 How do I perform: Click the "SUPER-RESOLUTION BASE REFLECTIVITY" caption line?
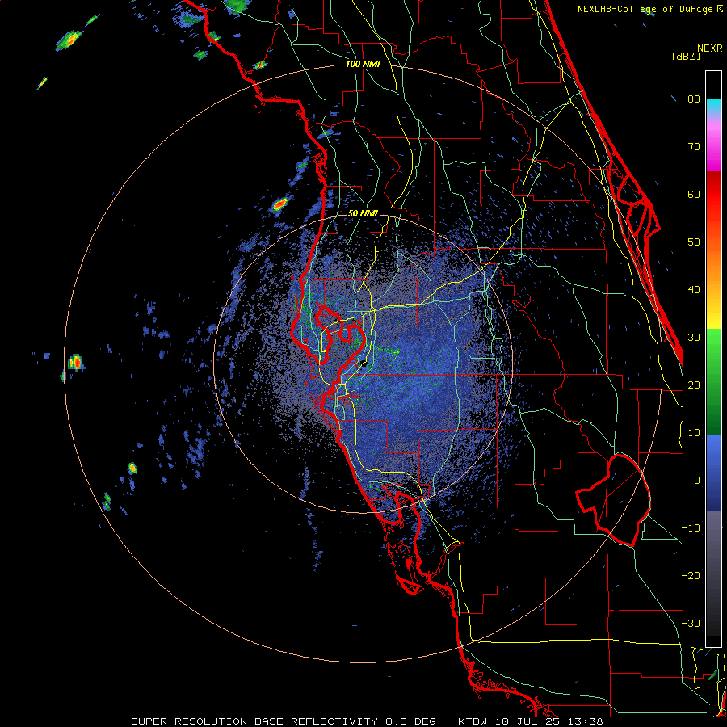367,721
